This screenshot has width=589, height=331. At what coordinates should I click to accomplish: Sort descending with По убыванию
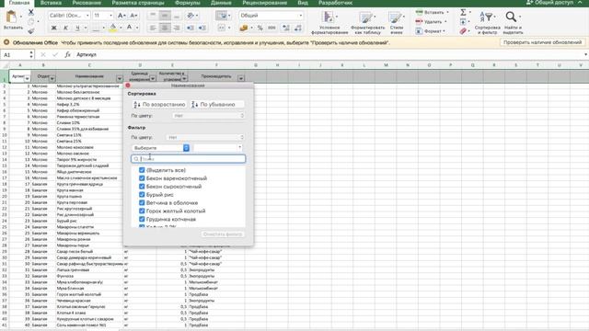click(217, 104)
